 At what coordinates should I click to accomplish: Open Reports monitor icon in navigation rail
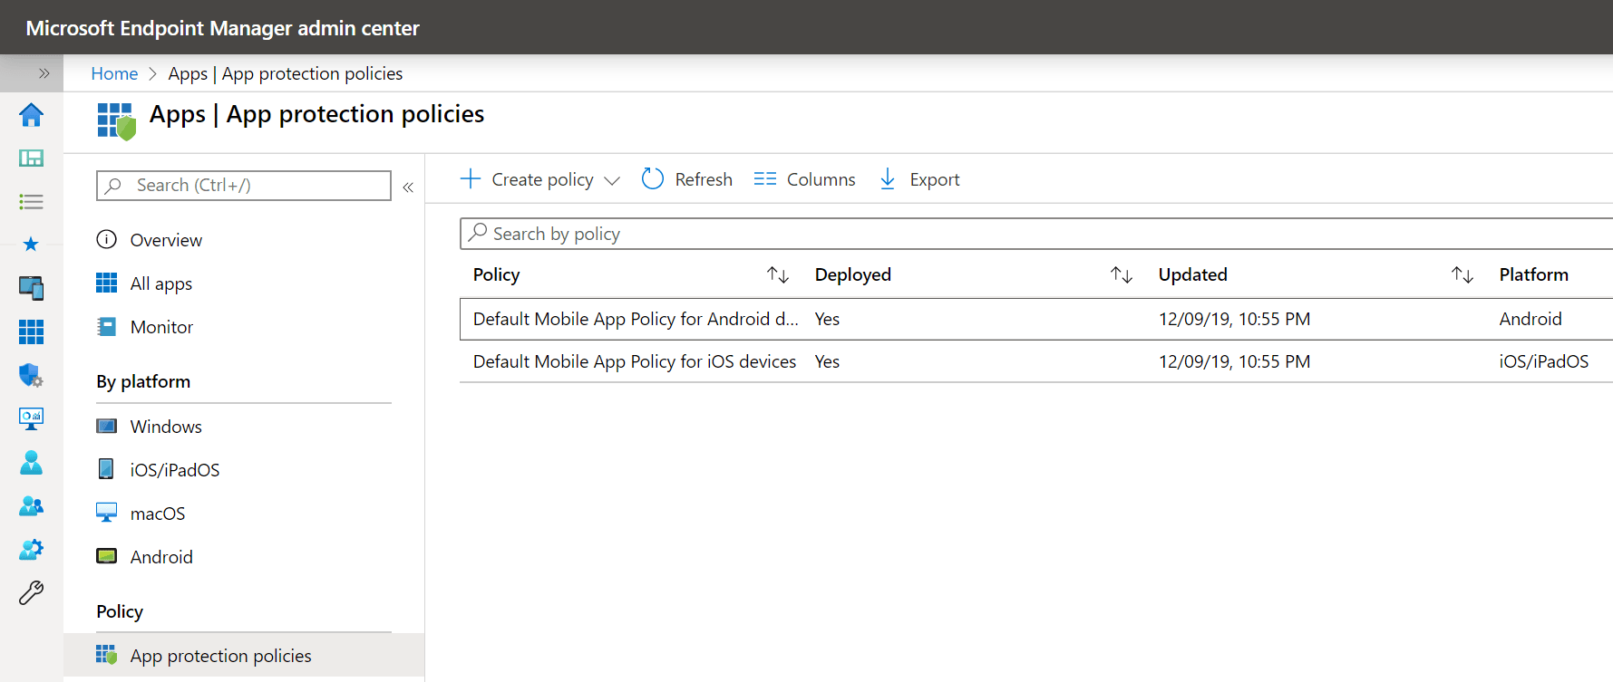(31, 418)
